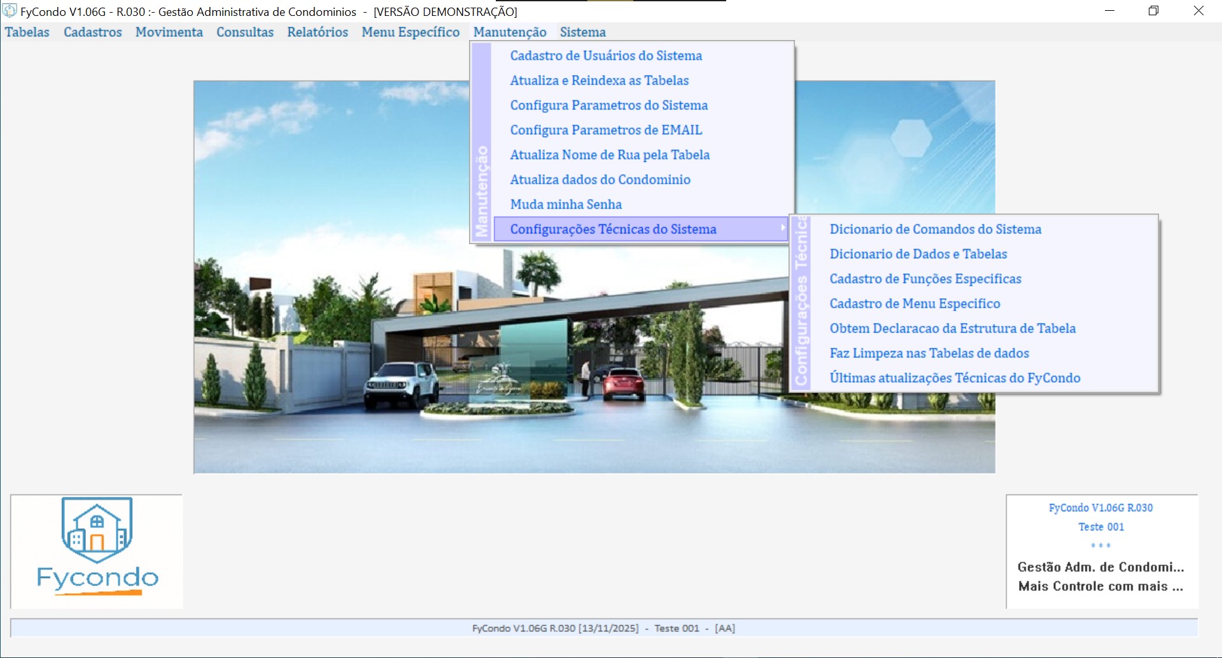Select Cadastro de Usuários do Sistema
This screenshot has width=1222, height=658.
coord(605,55)
